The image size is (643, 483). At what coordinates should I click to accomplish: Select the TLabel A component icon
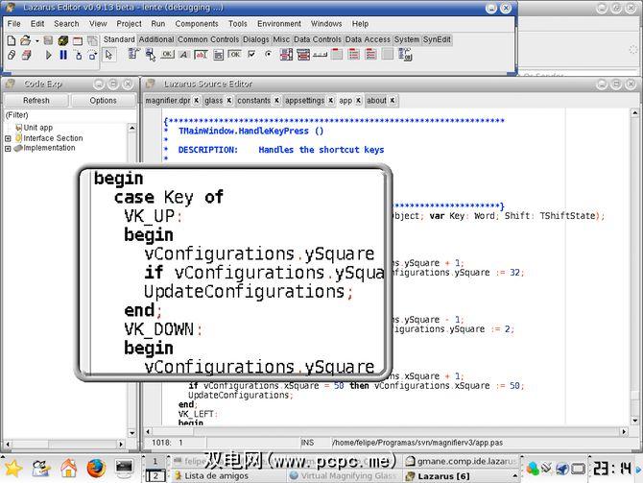tap(183, 55)
